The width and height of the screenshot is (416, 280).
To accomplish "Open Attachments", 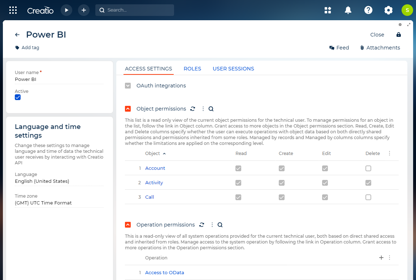I will (x=380, y=48).
